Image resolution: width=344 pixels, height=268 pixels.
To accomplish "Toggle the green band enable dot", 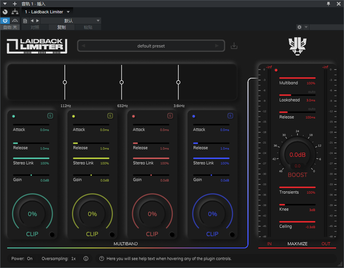I will 14,116.
